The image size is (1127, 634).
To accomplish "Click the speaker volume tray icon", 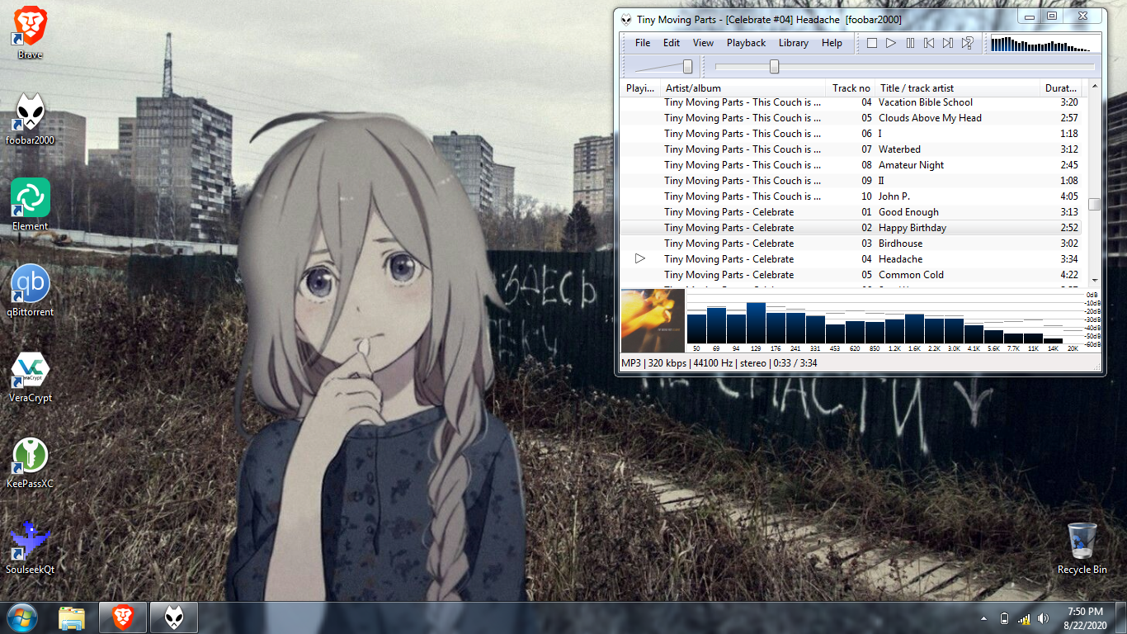I will pyautogui.click(x=1044, y=618).
